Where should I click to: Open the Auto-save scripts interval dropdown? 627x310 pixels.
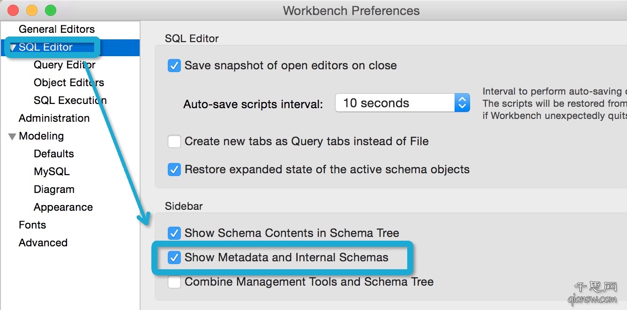(403, 103)
